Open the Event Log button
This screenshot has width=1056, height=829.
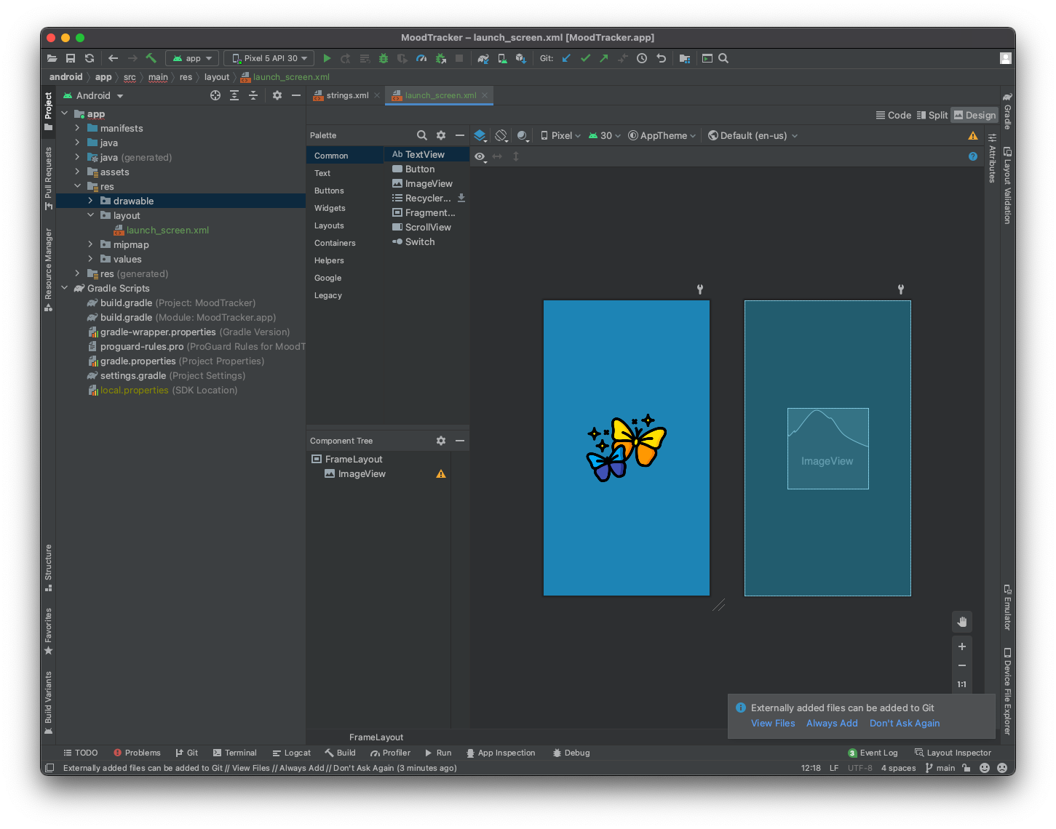point(873,753)
